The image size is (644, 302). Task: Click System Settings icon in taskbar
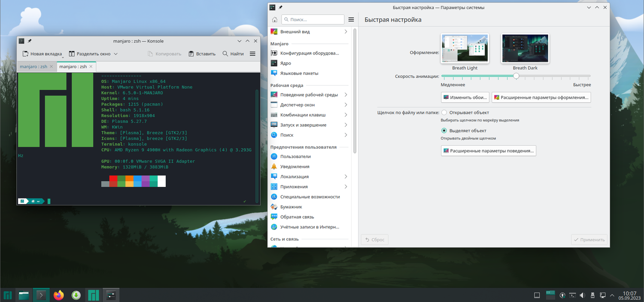(111, 295)
